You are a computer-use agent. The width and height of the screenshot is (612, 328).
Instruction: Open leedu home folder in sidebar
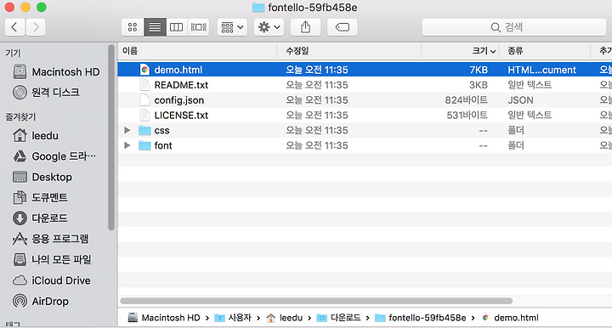click(x=36, y=136)
